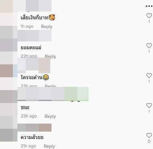
Task: Like the ใครจะต้าน comment via heart icon
Action: pos(149,76)
